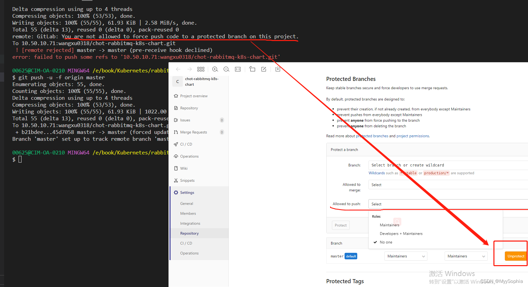Image resolution: width=528 pixels, height=287 pixels.
Task: Choose Developers + Maintainers role option
Action: tap(401, 234)
